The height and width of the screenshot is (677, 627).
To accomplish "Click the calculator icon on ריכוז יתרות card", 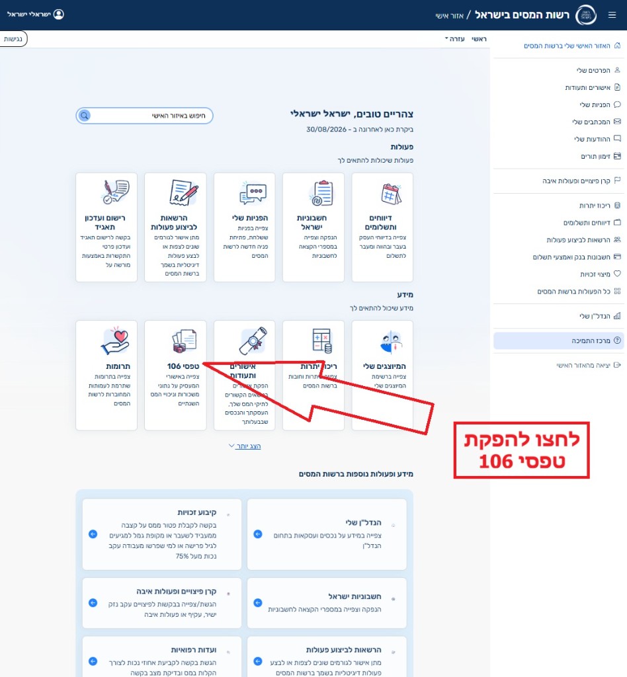I will (322, 341).
